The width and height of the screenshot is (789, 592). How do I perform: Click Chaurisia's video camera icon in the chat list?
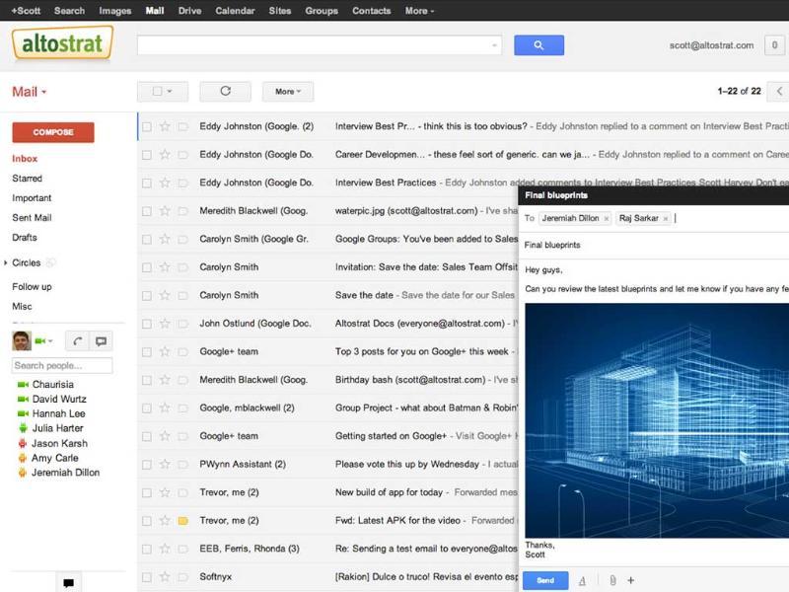click(23, 385)
